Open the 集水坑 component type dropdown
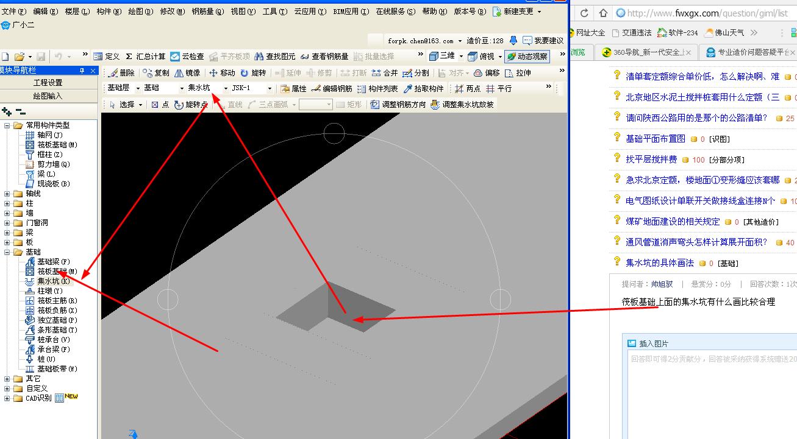The height and width of the screenshot is (439, 797). click(226, 88)
